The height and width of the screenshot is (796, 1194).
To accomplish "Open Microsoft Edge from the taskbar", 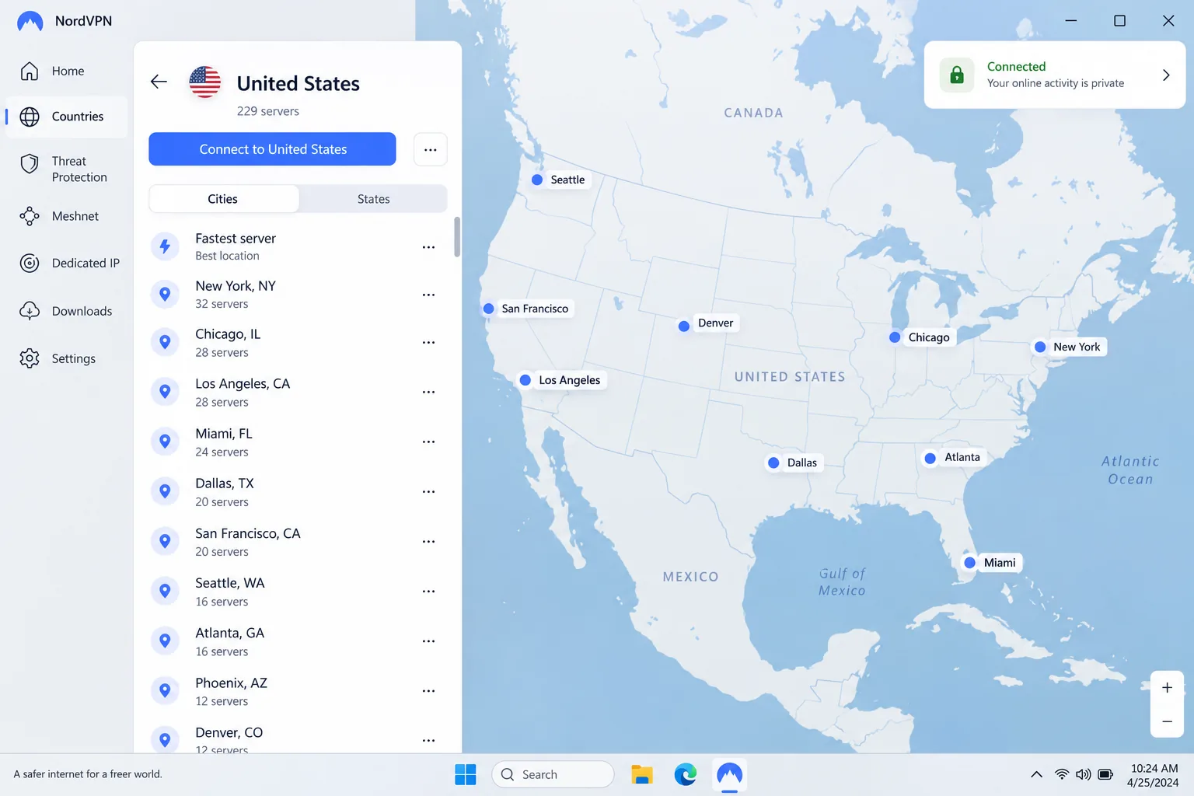I will pos(685,774).
